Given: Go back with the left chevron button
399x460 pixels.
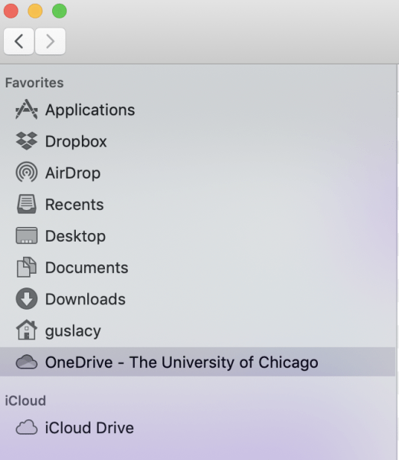Looking at the screenshot, I should pos(18,41).
